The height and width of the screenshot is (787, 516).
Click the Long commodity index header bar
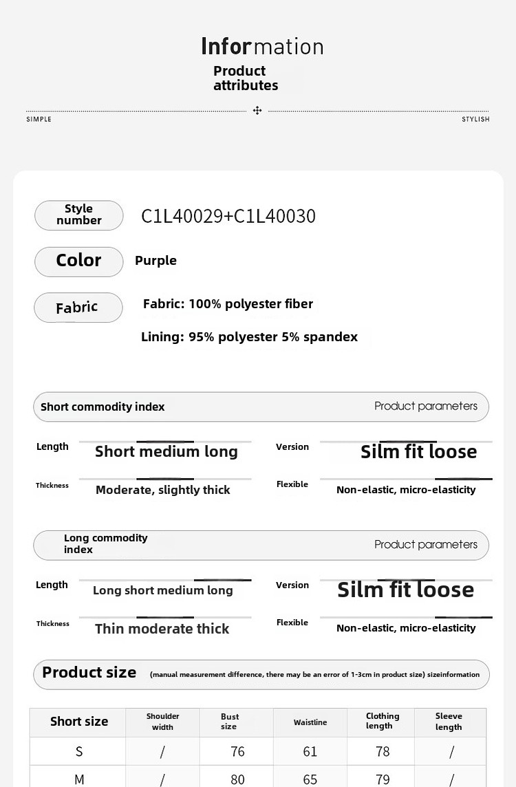click(x=261, y=545)
